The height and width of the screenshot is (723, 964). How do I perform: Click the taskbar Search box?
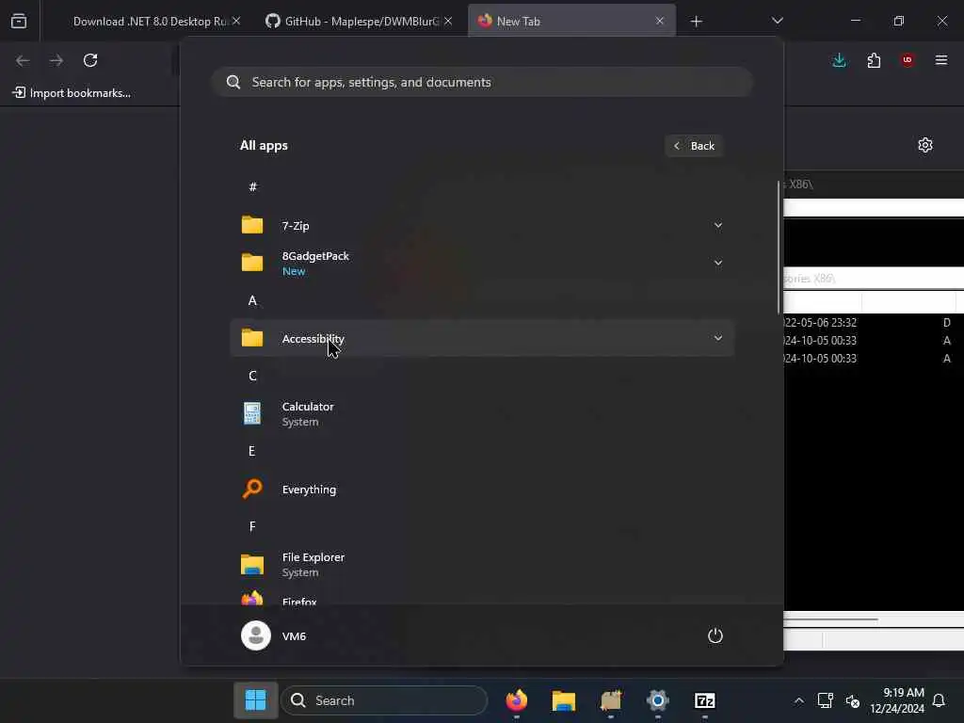coord(384,700)
